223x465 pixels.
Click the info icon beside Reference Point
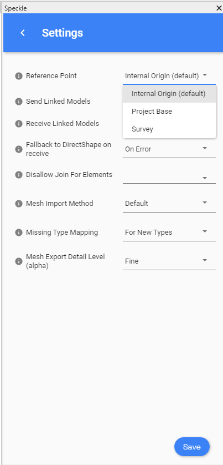[x=19, y=76]
